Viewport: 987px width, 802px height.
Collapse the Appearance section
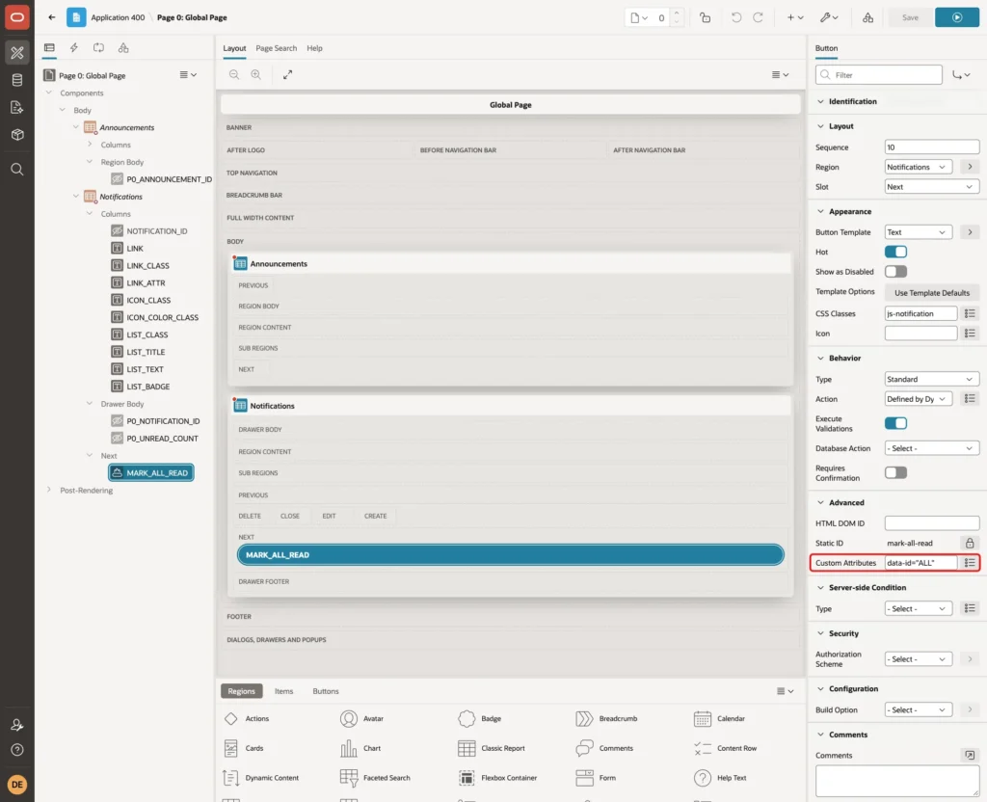[820, 211]
